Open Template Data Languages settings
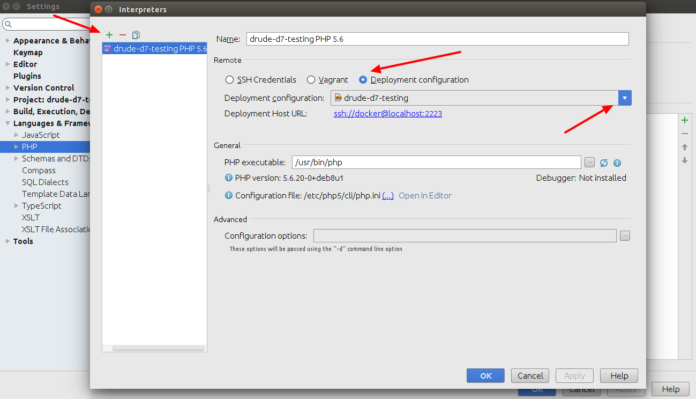 [56, 194]
